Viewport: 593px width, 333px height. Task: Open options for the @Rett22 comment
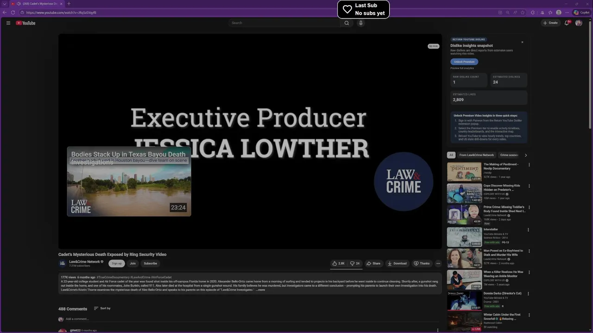click(438, 330)
